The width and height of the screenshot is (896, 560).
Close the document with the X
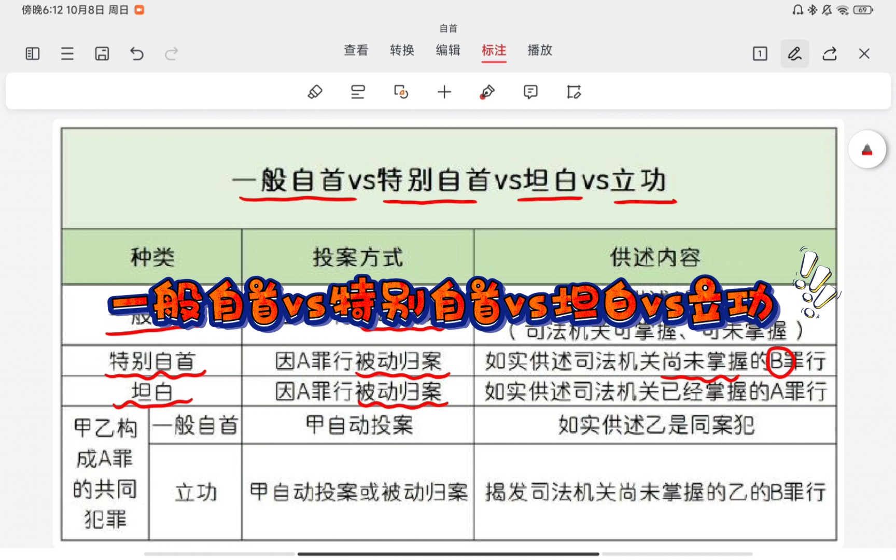[864, 53]
